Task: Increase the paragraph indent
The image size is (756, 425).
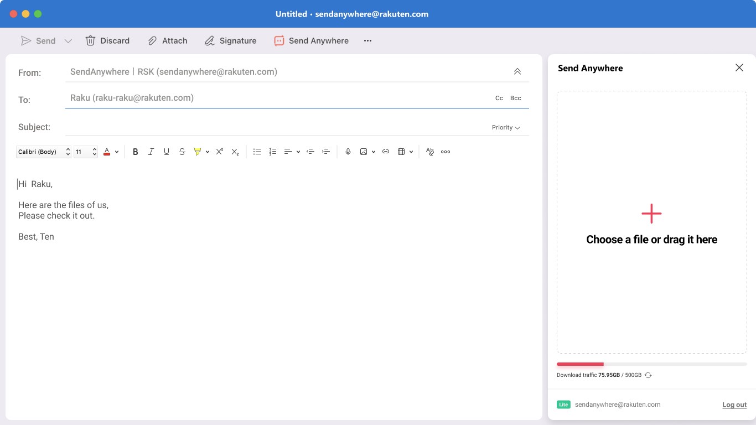Action: tap(326, 152)
